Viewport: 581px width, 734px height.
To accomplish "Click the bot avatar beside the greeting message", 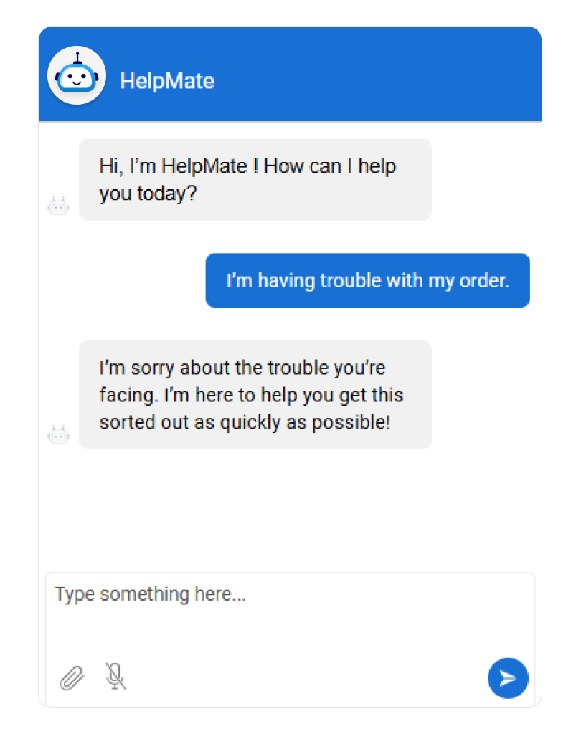I will point(58,206).
